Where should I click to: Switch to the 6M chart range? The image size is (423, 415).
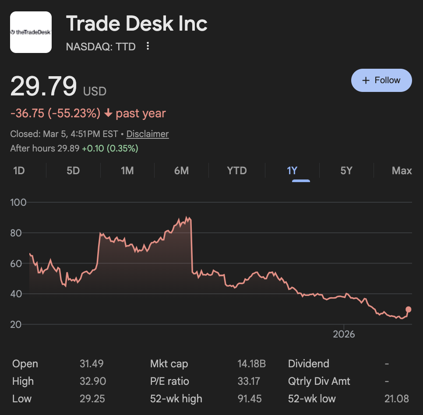click(x=181, y=170)
